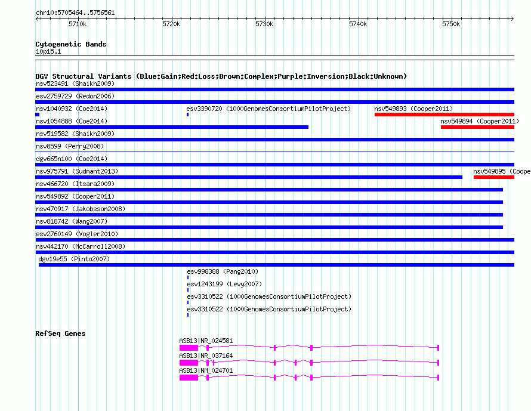Select the esv3390720 1000Genomes variant label
Image resolution: width=531 pixels, height=411 pixels.
tap(268, 109)
